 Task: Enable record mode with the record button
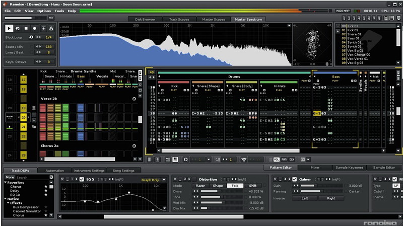[x=35, y=29]
